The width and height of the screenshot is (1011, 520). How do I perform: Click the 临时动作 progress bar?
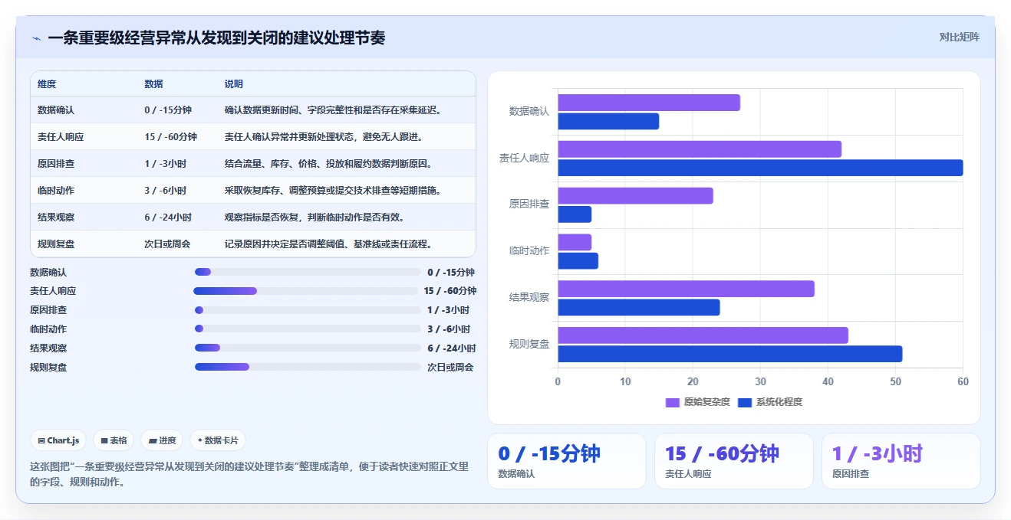point(308,329)
